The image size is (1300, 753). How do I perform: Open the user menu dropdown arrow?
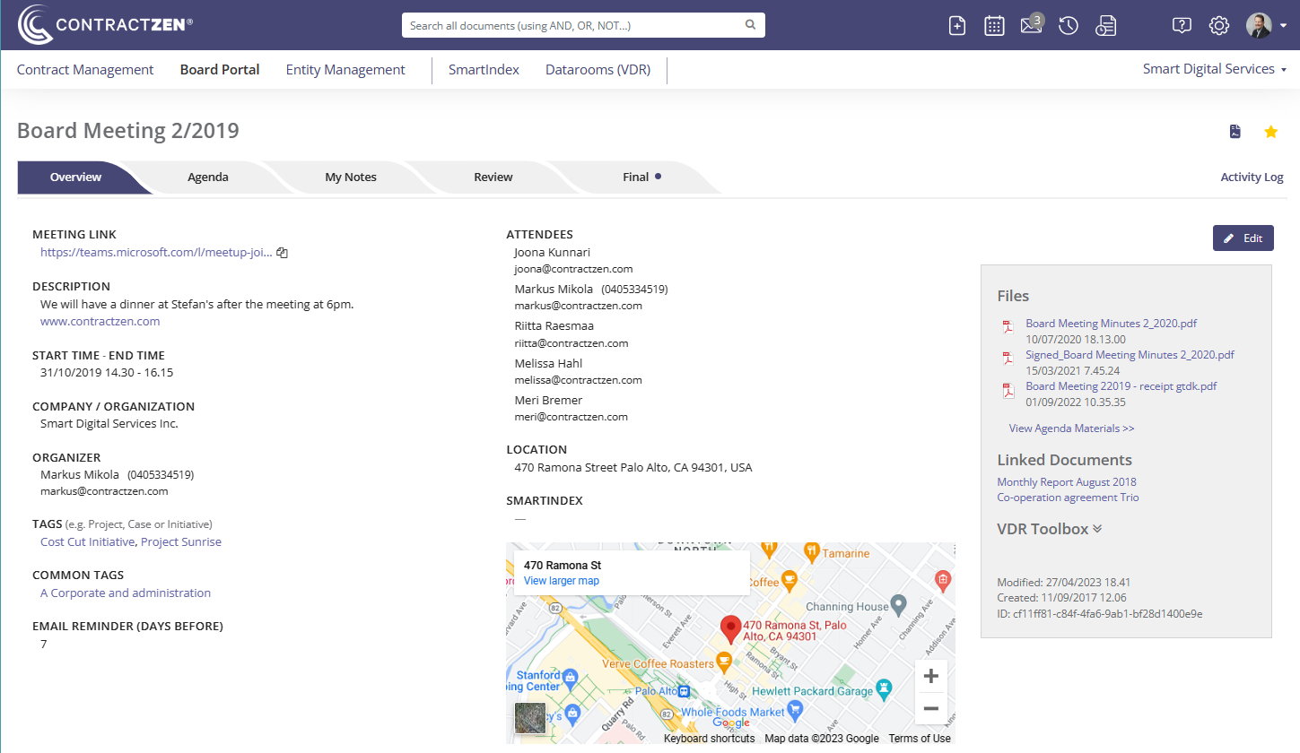tap(1283, 26)
